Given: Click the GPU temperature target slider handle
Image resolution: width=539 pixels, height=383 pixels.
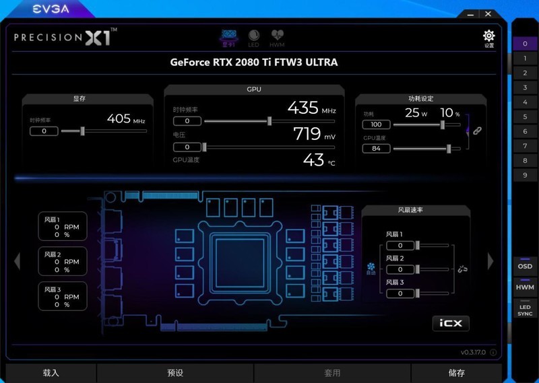Looking at the screenshot, I should [x=449, y=149].
